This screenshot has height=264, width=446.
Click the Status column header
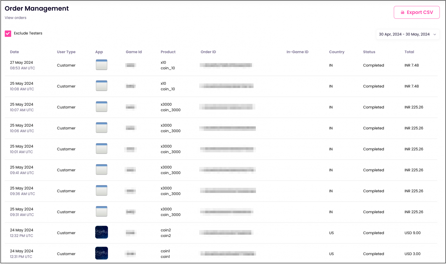click(369, 52)
